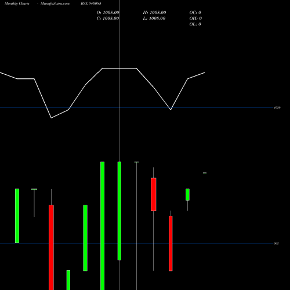Click the 'H: 1008.00' high value

click(x=154, y=13)
